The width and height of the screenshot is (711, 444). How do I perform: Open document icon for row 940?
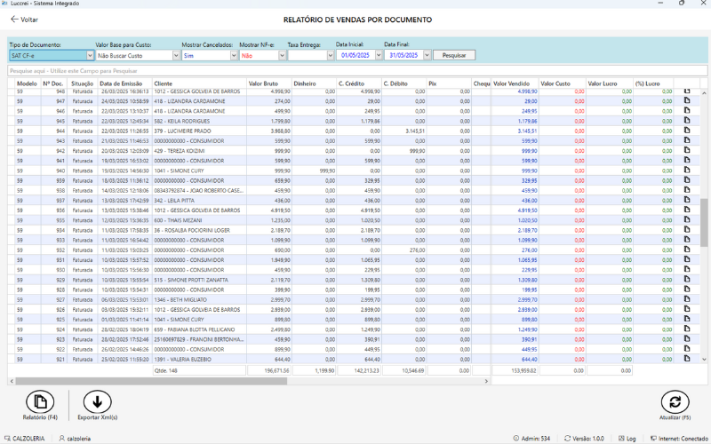pyautogui.click(x=687, y=170)
